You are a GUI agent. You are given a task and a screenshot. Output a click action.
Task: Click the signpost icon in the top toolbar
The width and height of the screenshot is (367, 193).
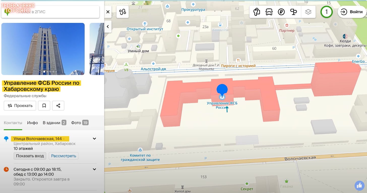294,12
